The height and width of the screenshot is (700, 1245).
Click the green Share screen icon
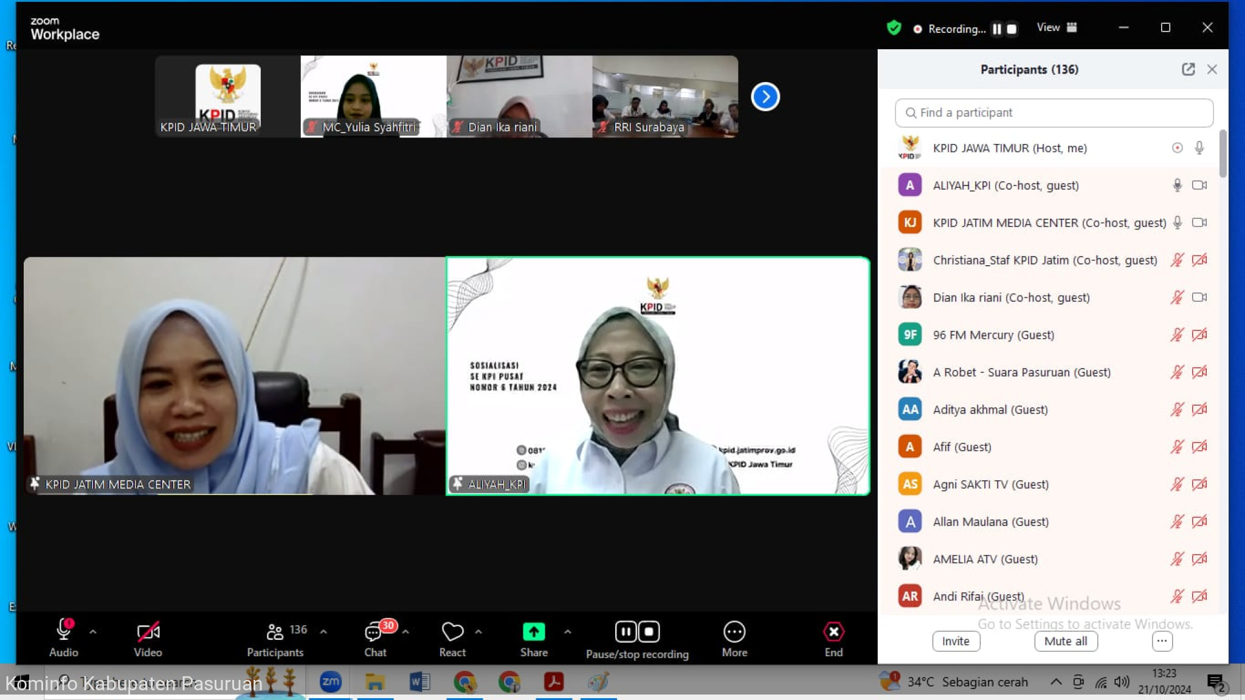point(533,632)
